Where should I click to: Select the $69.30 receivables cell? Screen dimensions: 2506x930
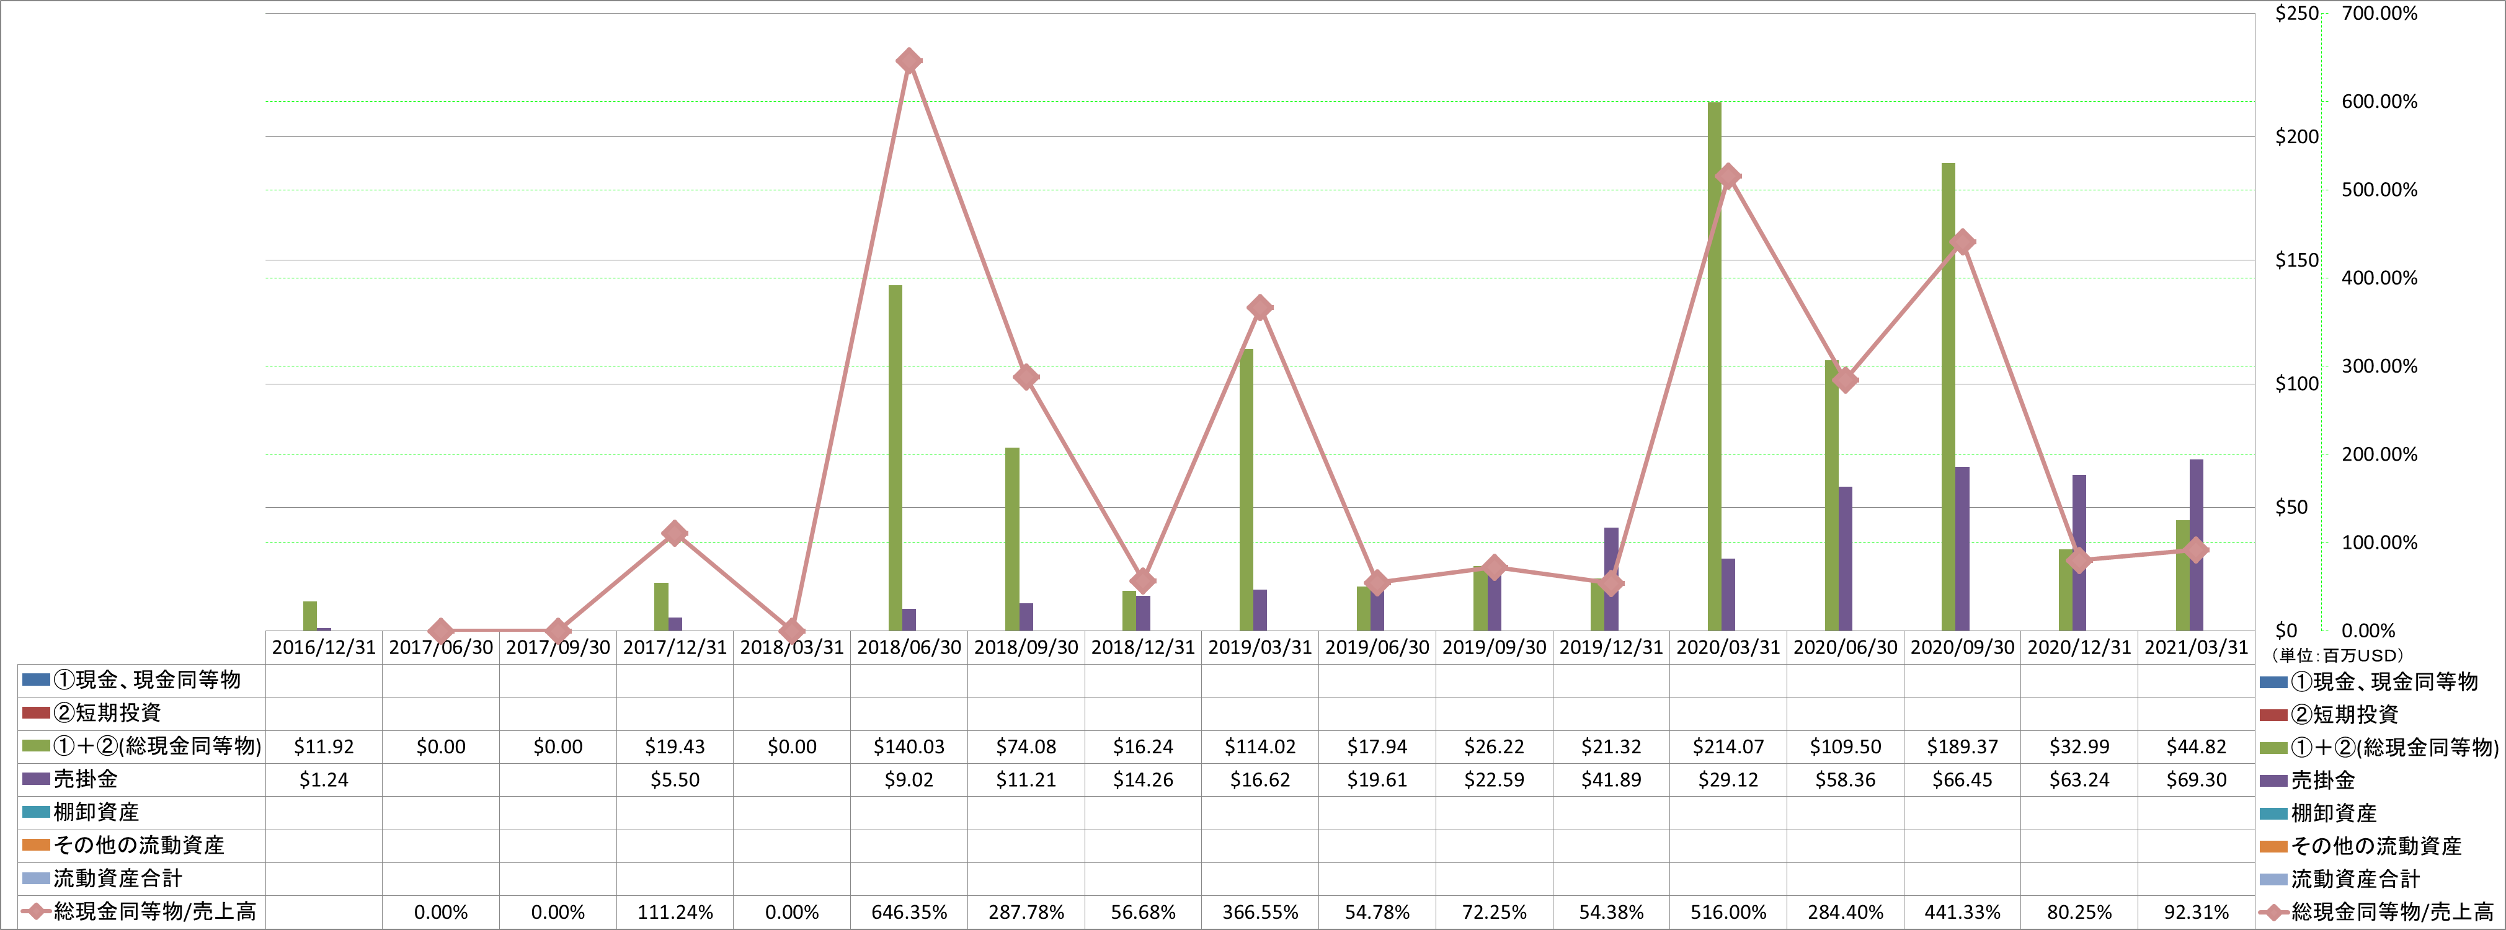(2197, 780)
